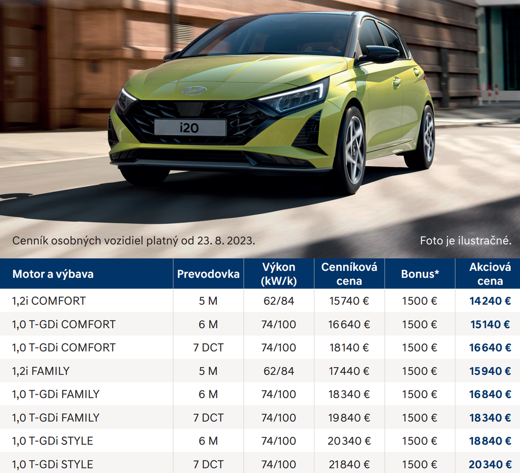Click the 'Akciová cena' column header

coord(490,274)
